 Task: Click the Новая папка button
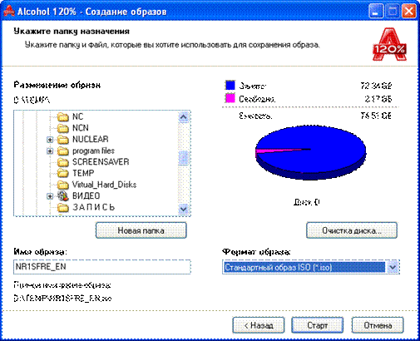(x=141, y=230)
